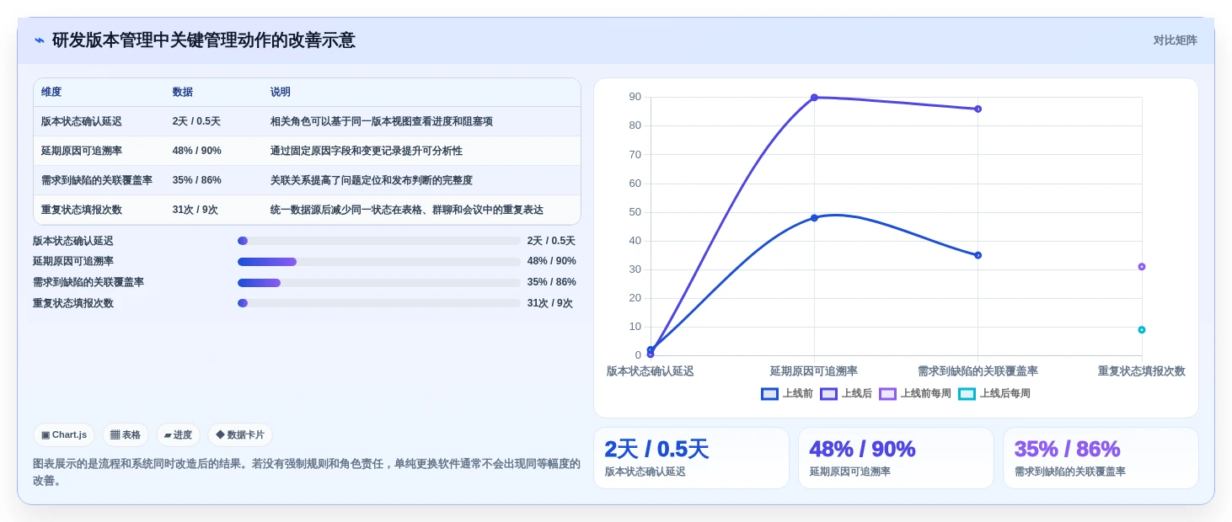
Task: Click the cyan 上线后每周 point at 9
Action: coord(1142,330)
